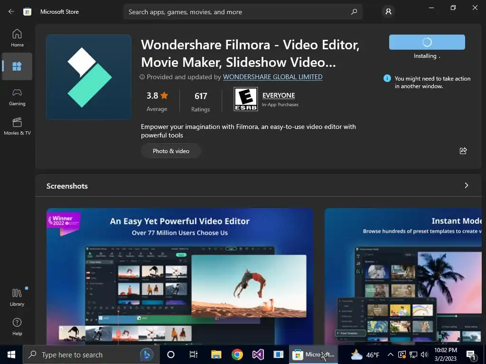Click the Filmora app logo
Viewport: 486px width, 364px height.
[89, 77]
